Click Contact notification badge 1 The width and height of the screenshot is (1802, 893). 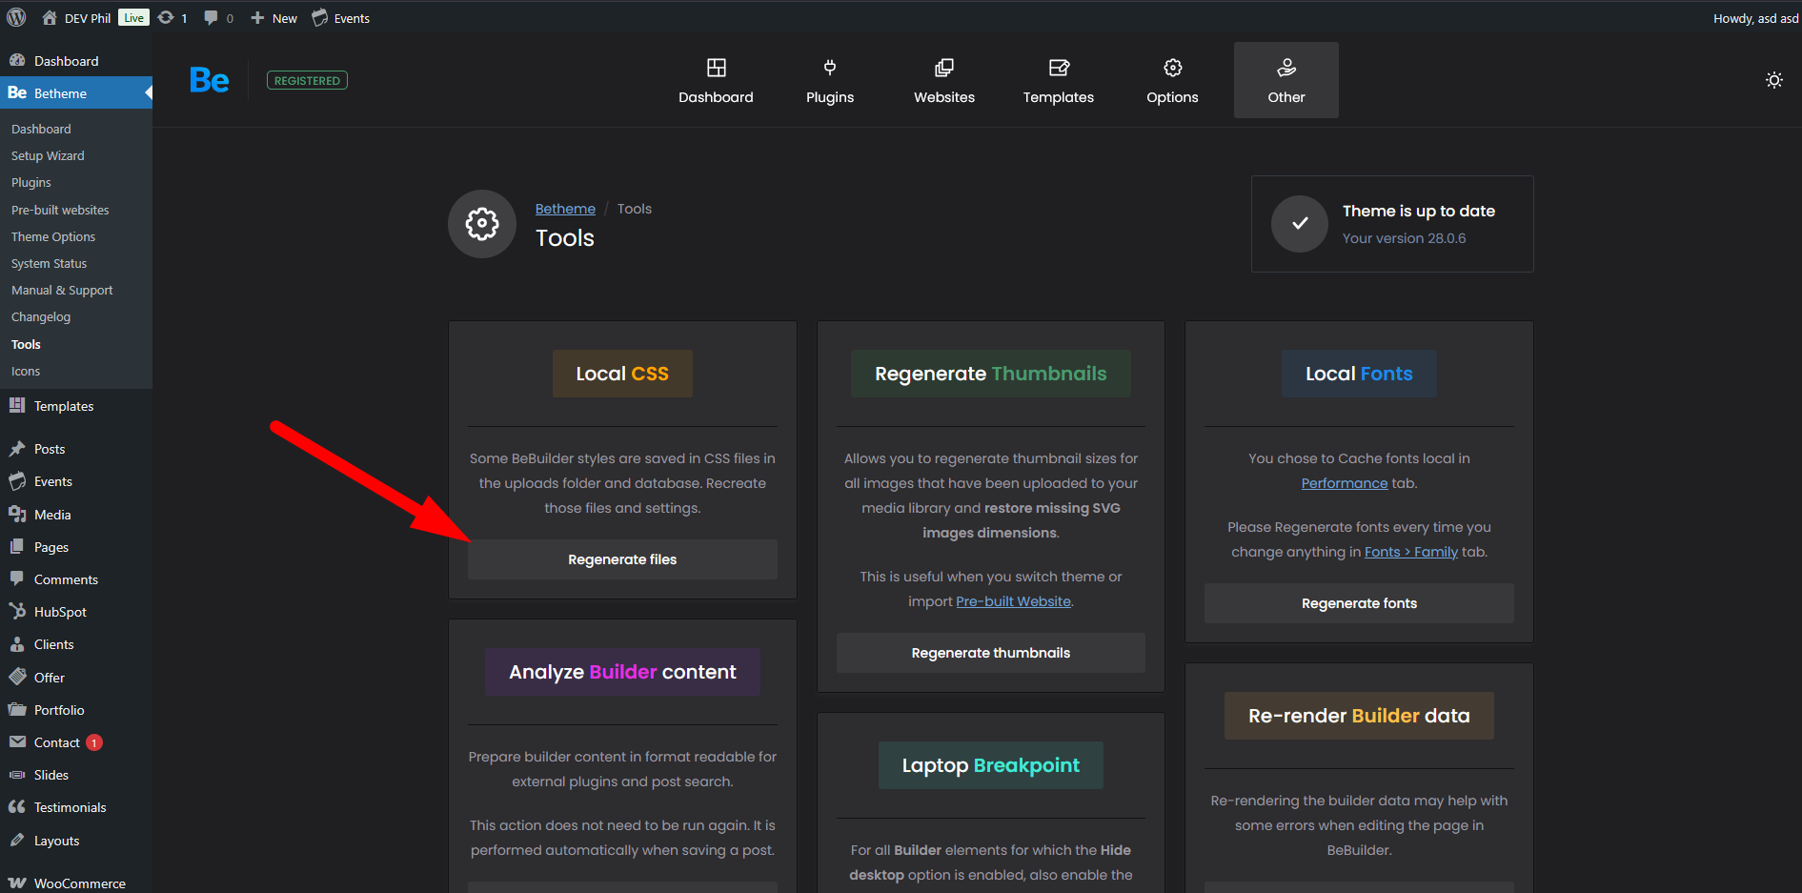(94, 742)
